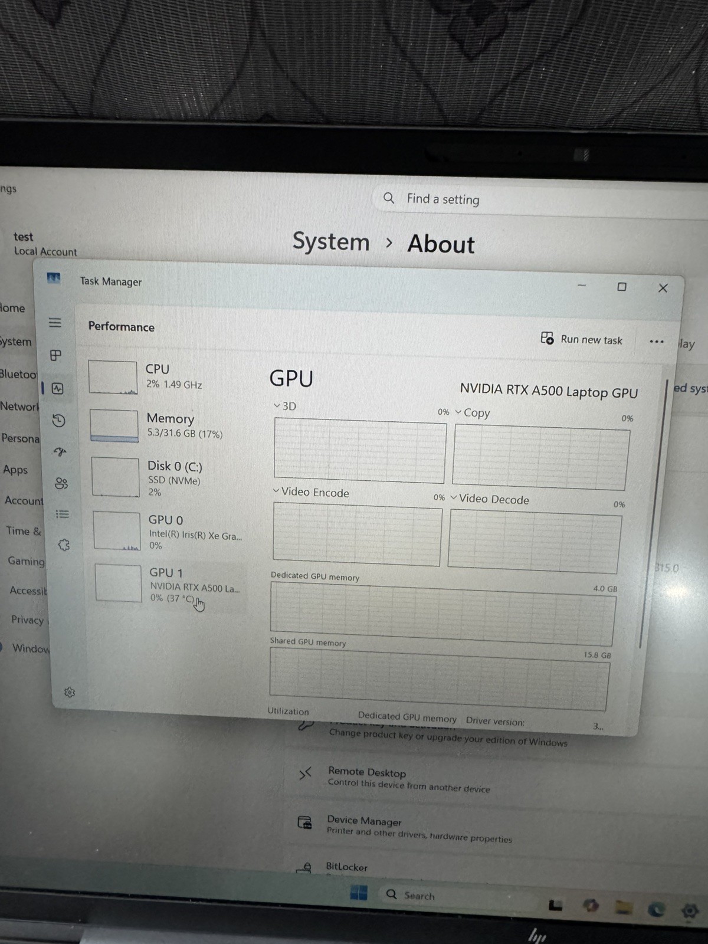Open Task Manager hamburger navigation menu
The height and width of the screenshot is (944, 708).
tap(55, 323)
